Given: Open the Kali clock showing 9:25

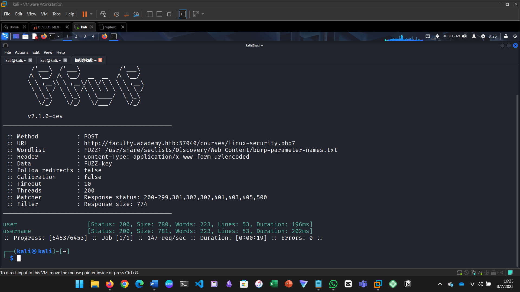Looking at the screenshot, I should [493, 36].
